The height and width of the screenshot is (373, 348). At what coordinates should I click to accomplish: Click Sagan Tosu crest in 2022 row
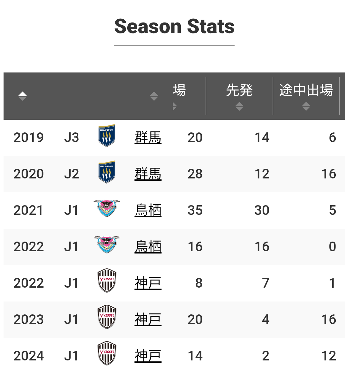click(107, 244)
